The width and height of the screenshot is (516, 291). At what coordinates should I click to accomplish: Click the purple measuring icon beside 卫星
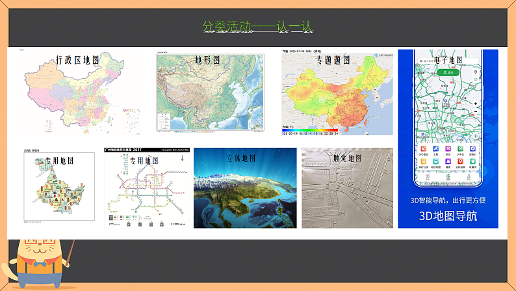click(448, 148)
